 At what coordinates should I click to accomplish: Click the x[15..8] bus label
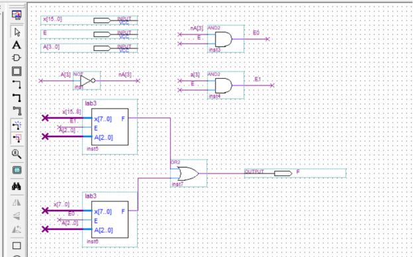pyautogui.click(x=71, y=112)
